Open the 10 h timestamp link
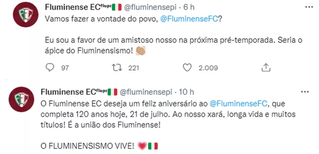Screen dimensions: 319x154 (x=186, y=92)
